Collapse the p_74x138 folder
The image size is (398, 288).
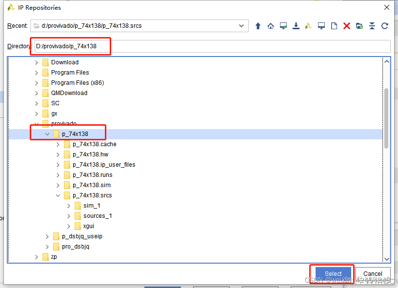[47, 134]
